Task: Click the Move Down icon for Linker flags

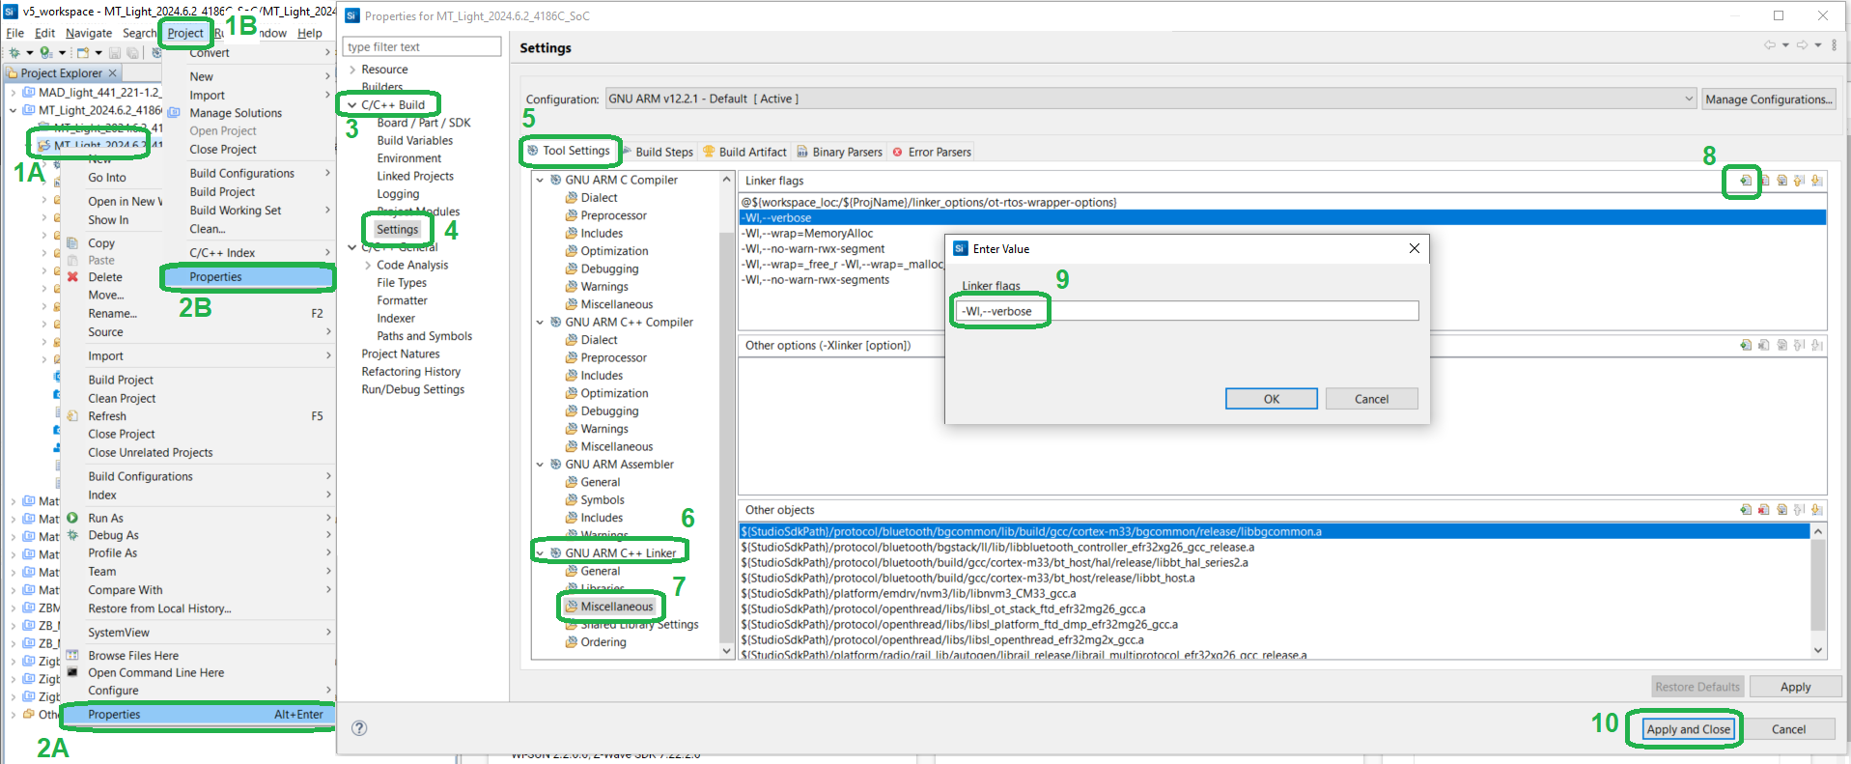Action: click(1817, 181)
